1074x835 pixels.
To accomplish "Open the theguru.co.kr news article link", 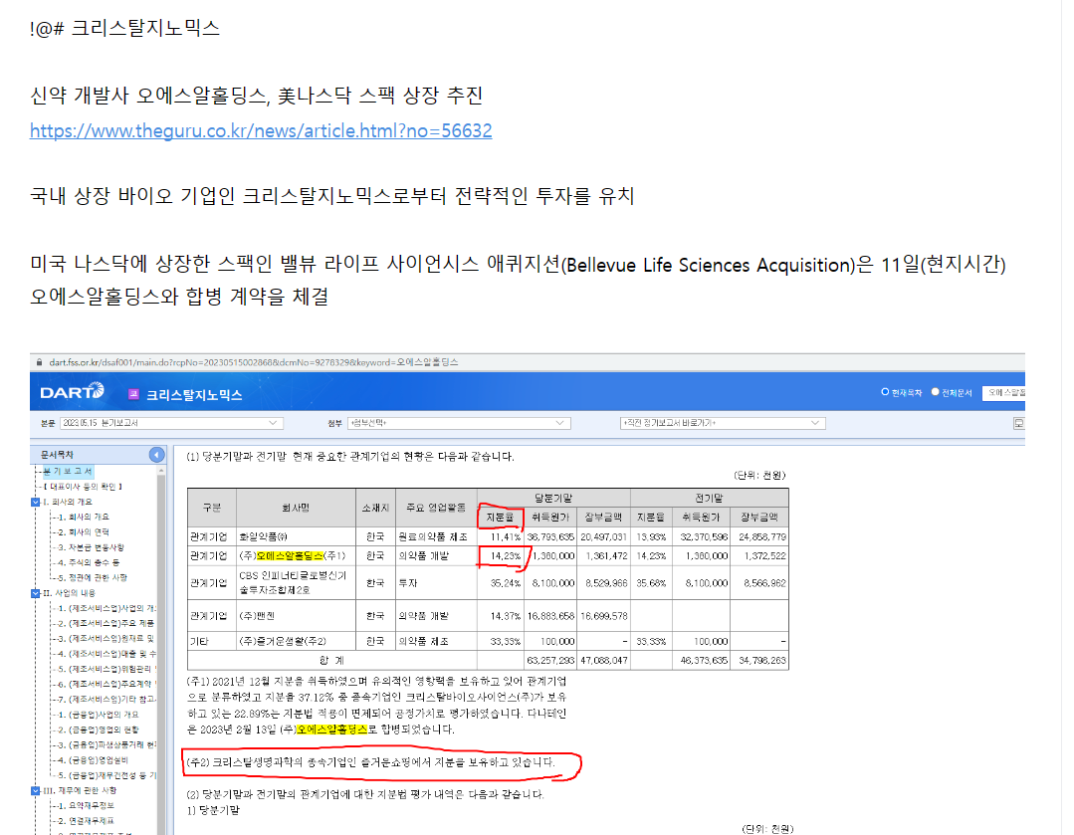I will tap(261, 131).
